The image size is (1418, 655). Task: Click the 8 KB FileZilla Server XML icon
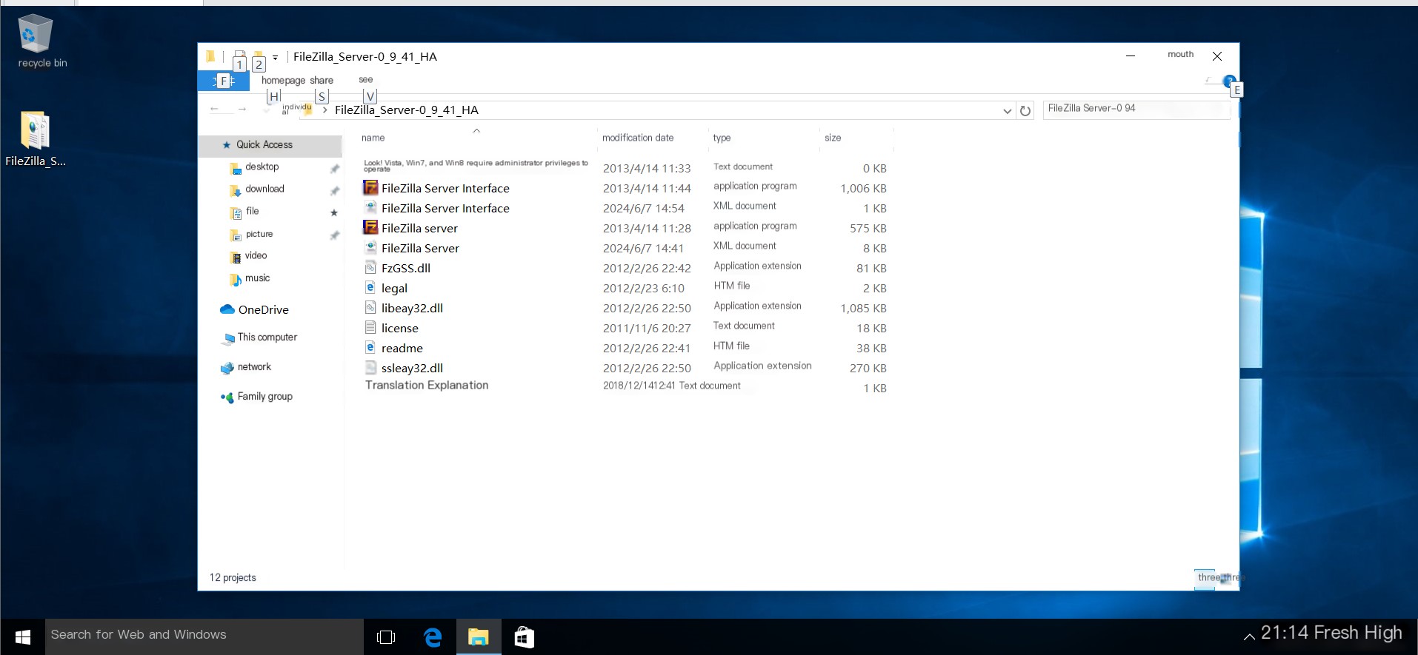coord(370,248)
